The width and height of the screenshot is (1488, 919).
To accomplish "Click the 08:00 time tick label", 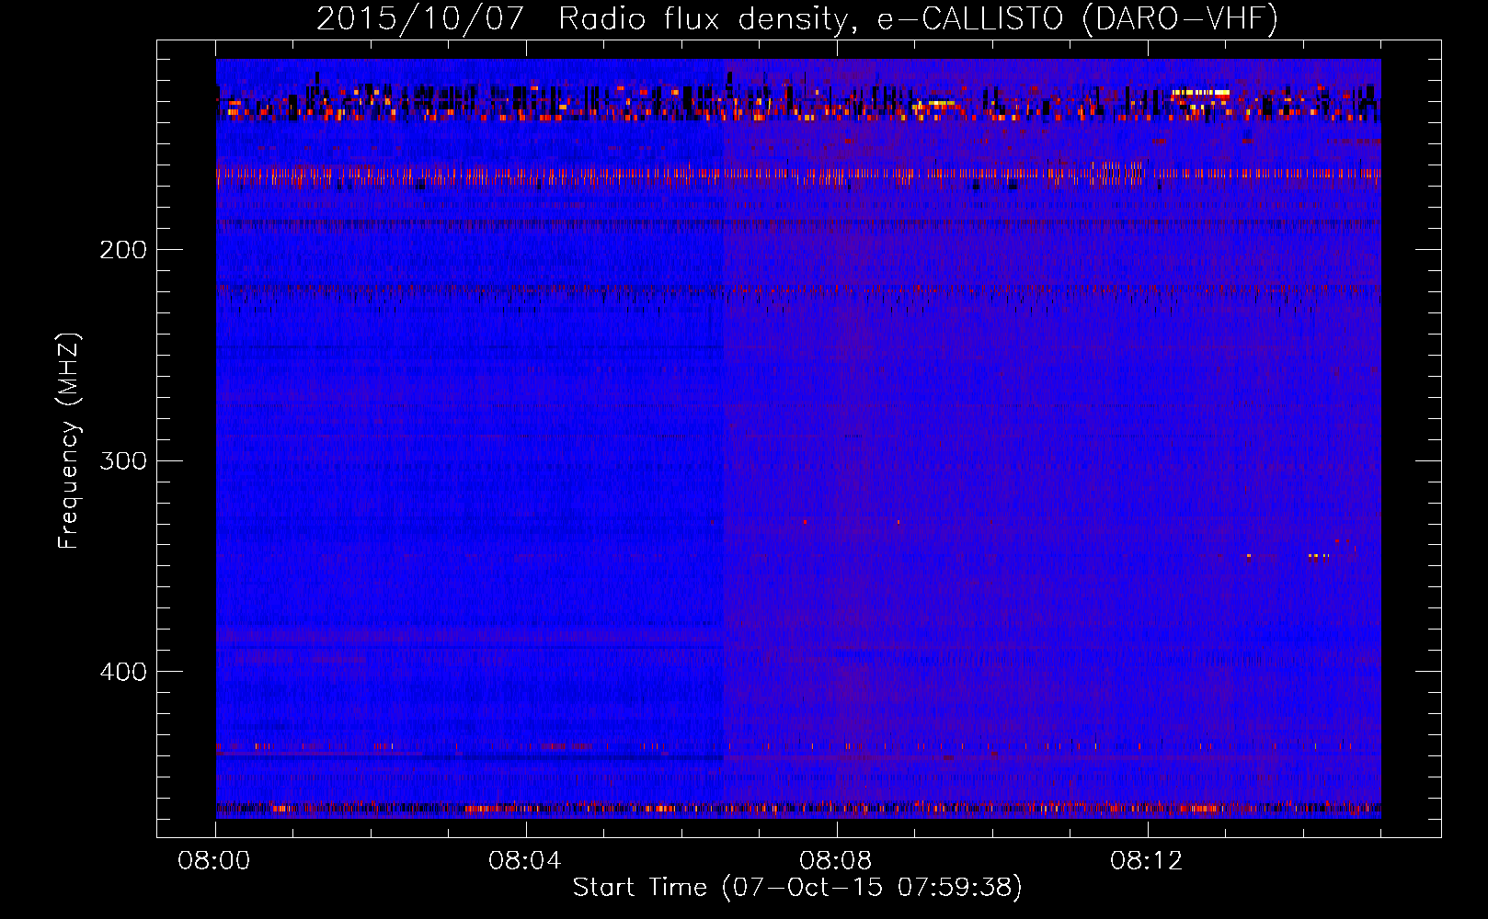I will pyautogui.click(x=214, y=861).
